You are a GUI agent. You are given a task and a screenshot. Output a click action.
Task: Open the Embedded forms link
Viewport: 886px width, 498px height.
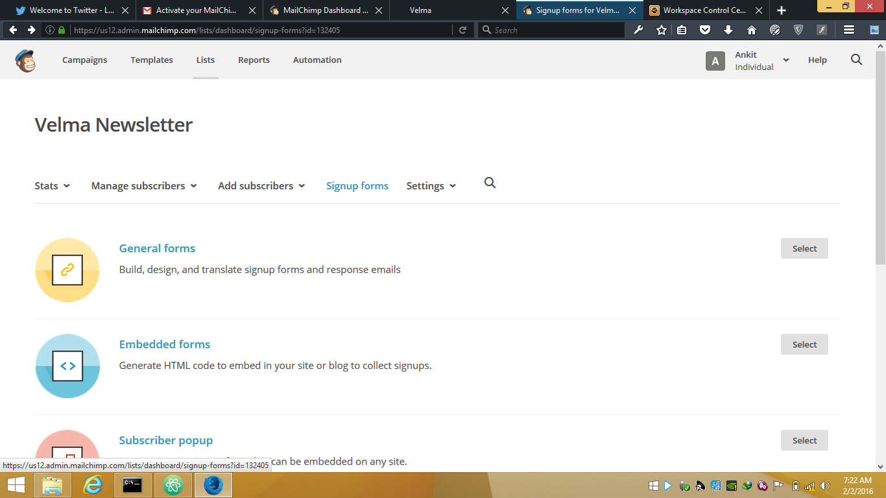165,344
